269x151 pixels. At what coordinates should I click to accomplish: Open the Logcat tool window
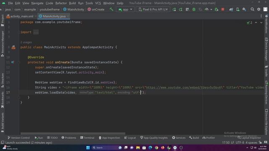[x=130, y=138]
